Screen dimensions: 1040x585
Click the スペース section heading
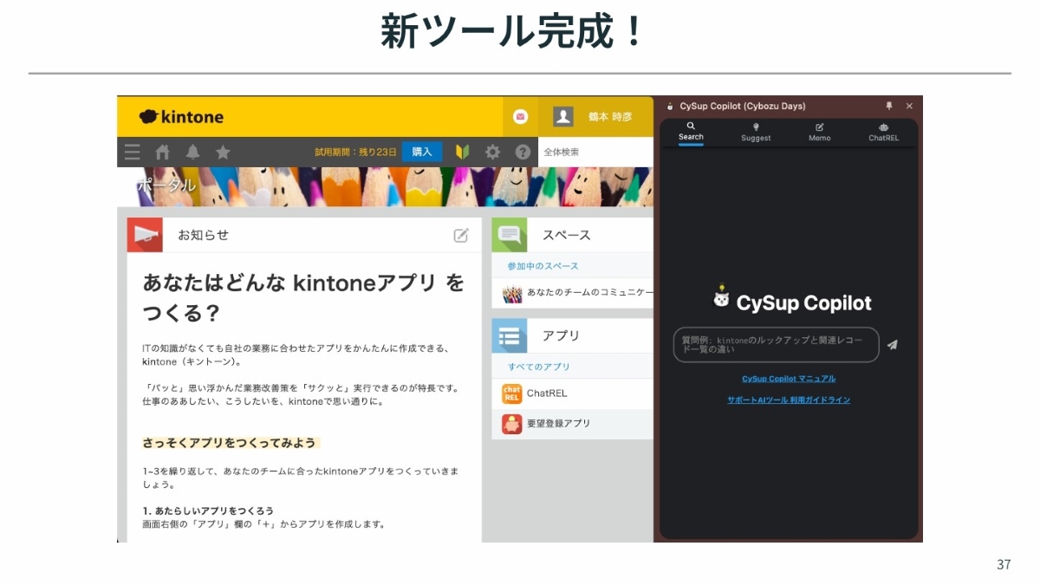(567, 235)
